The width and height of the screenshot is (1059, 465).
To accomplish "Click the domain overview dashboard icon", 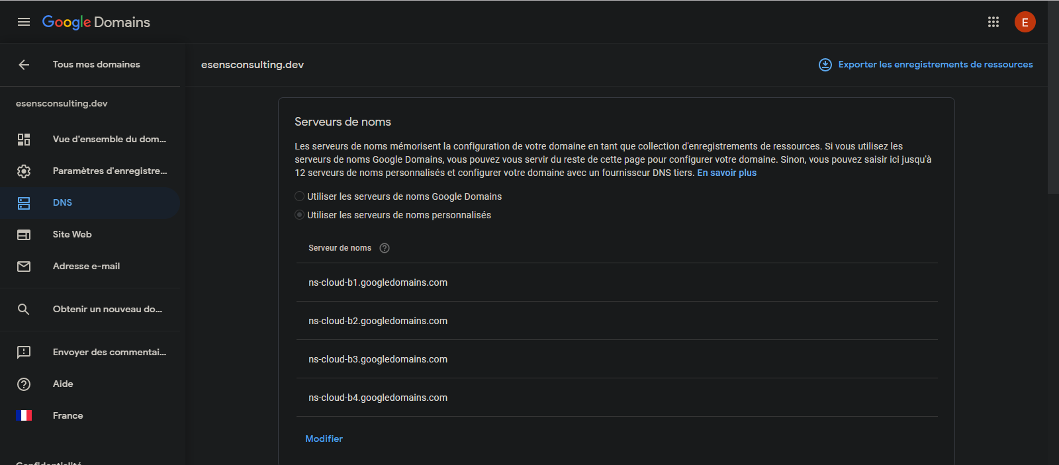I will point(24,139).
